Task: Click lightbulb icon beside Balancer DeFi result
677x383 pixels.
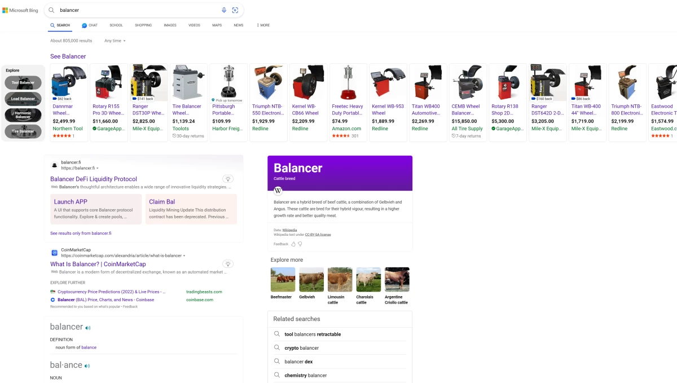Action: click(228, 179)
